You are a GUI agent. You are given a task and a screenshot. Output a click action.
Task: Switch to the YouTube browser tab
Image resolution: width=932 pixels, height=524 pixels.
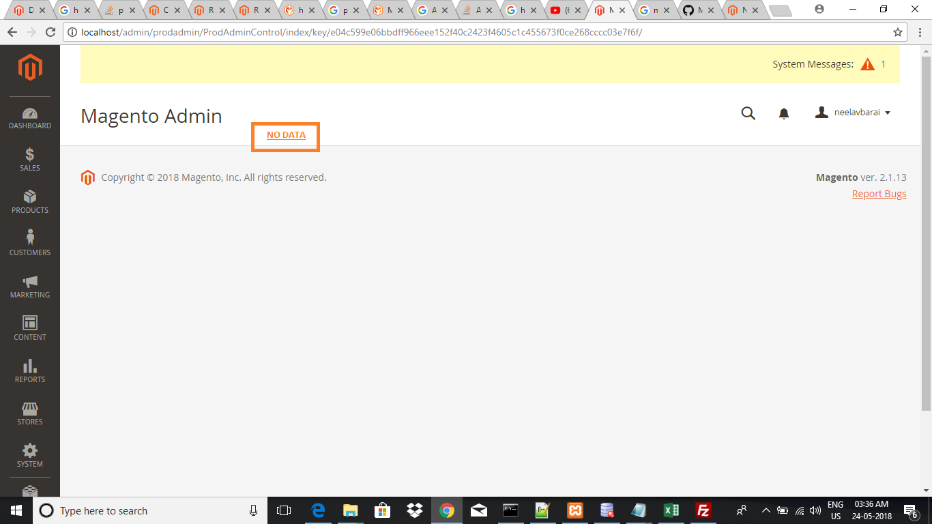click(x=559, y=10)
